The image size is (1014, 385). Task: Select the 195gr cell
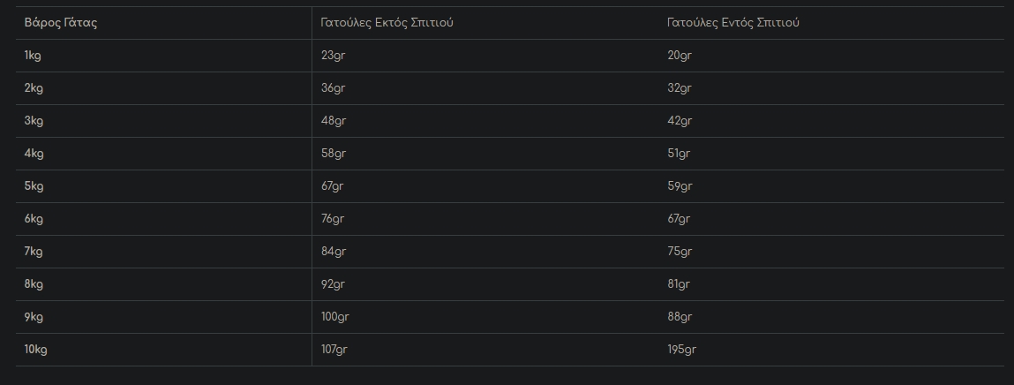pos(682,350)
